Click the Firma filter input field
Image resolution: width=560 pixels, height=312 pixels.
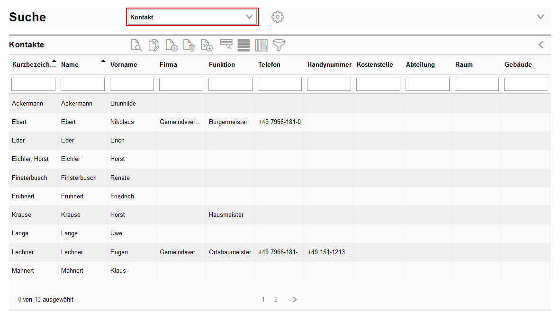(181, 84)
